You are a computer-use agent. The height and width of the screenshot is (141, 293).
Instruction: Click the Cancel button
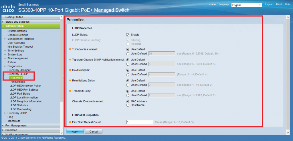[x=94, y=132]
